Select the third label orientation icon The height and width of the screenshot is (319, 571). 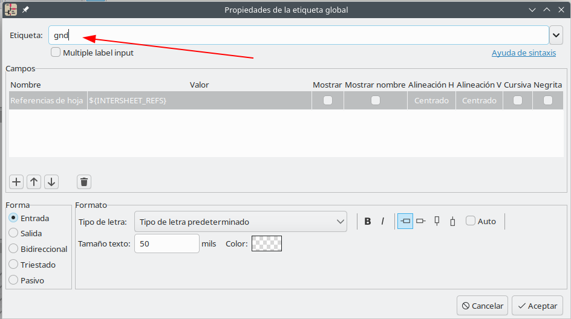(x=437, y=222)
